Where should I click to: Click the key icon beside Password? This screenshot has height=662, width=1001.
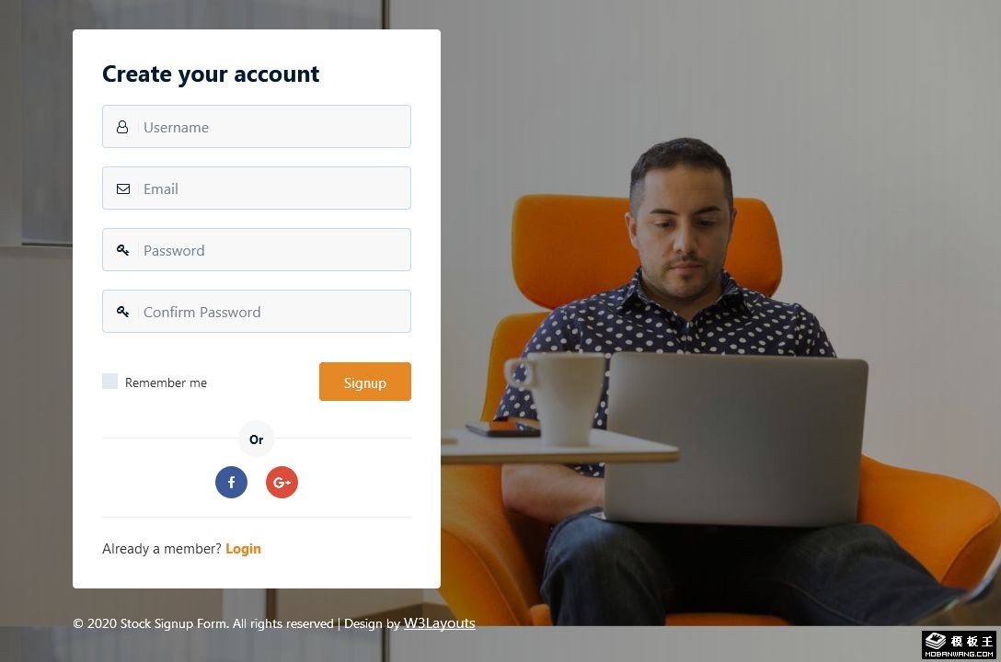point(123,250)
